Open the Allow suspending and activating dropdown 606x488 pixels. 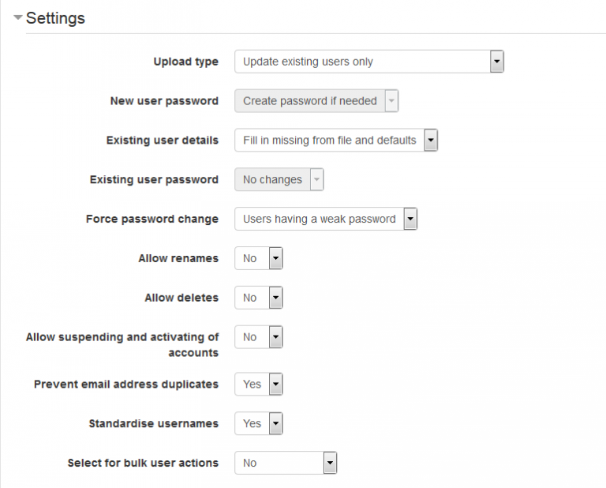pyautogui.click(x=258, y=337)
